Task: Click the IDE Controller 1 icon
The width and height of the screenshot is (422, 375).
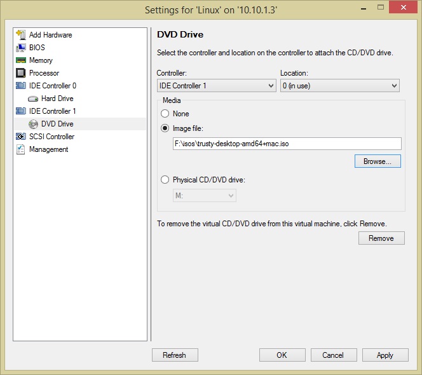Action: [x=21, y=111]
